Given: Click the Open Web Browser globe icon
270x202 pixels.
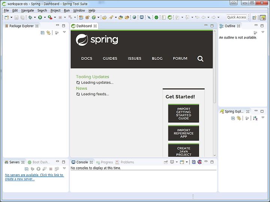Looking at the screenshot, I should click(x=134, y=17).
